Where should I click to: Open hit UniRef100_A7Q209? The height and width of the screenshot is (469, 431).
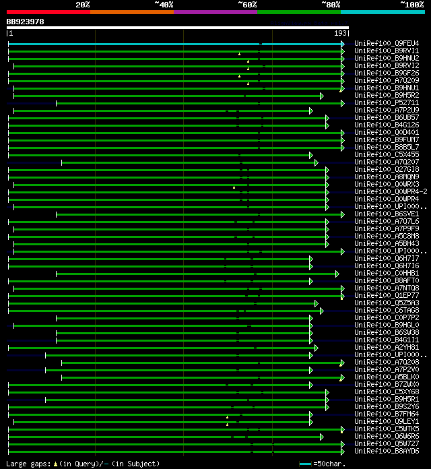click(387, 80)
